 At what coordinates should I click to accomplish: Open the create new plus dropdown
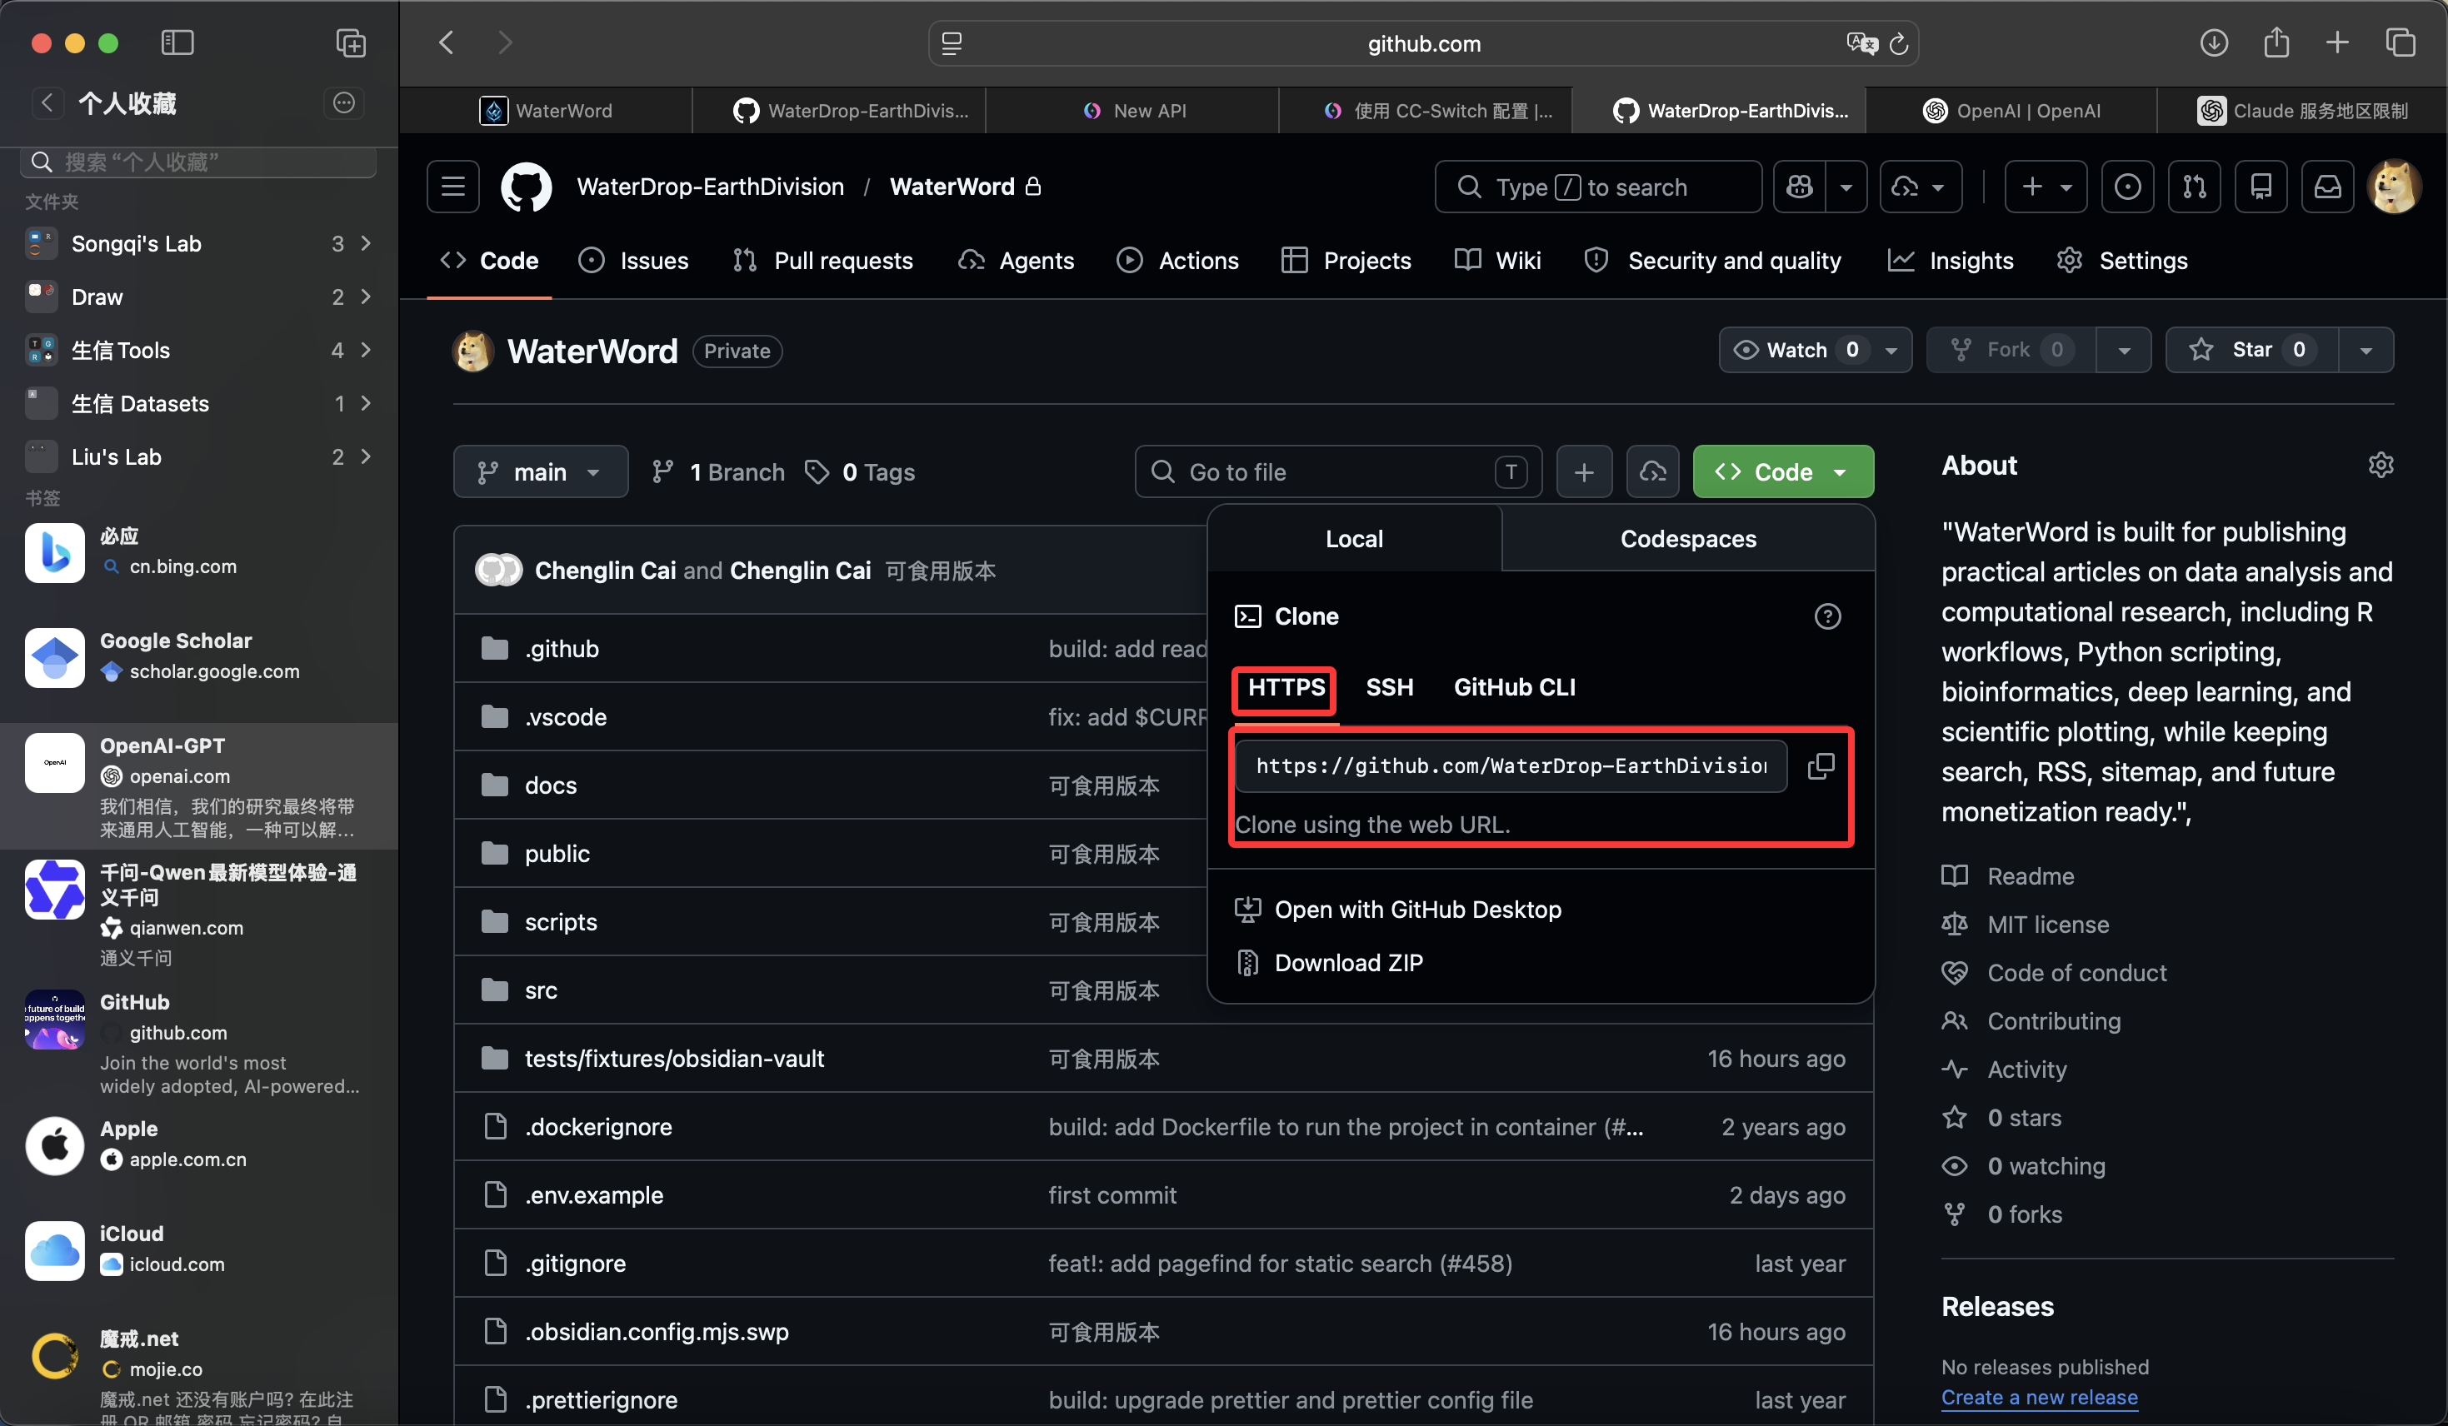click(x=2046, y=187)
